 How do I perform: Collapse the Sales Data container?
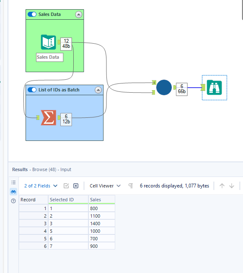point(79,14)
